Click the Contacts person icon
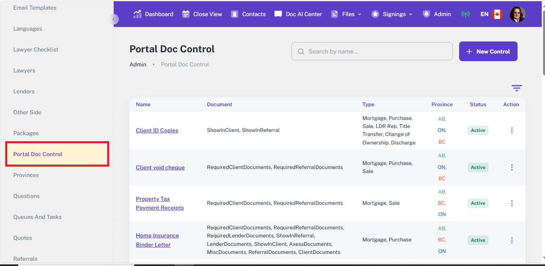The width and height of the screenshot is (545, 266). click(x=235, y=14)
